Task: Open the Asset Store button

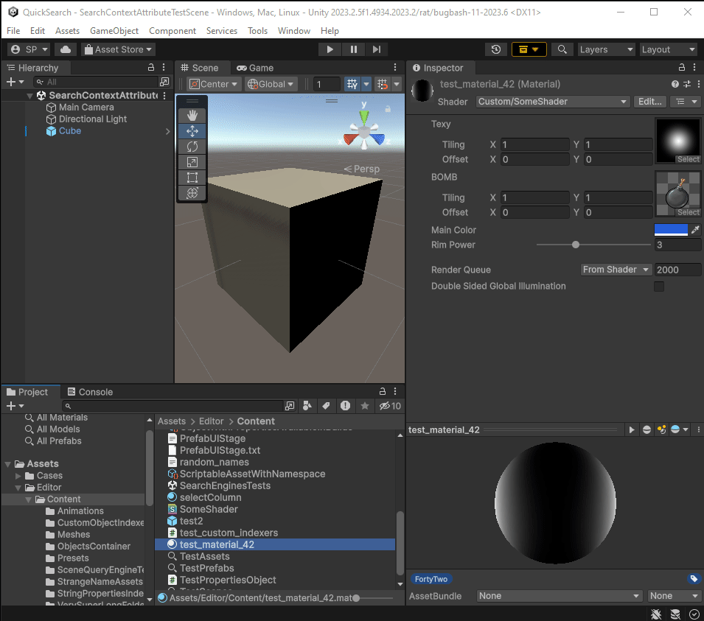Action: pos(118,49)
